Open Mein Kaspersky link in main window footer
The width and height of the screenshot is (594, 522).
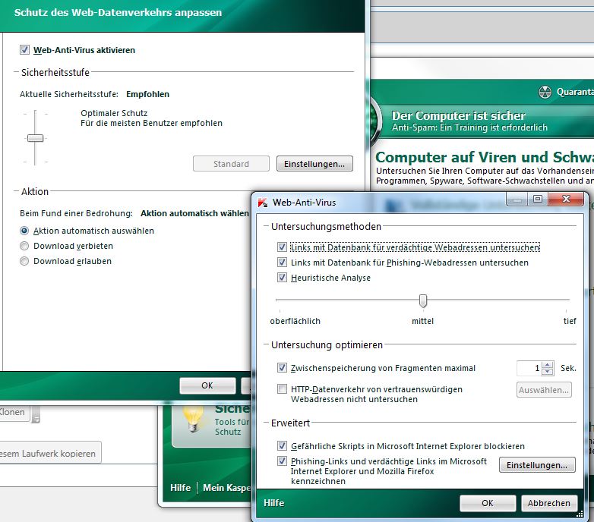coord(226,488)
